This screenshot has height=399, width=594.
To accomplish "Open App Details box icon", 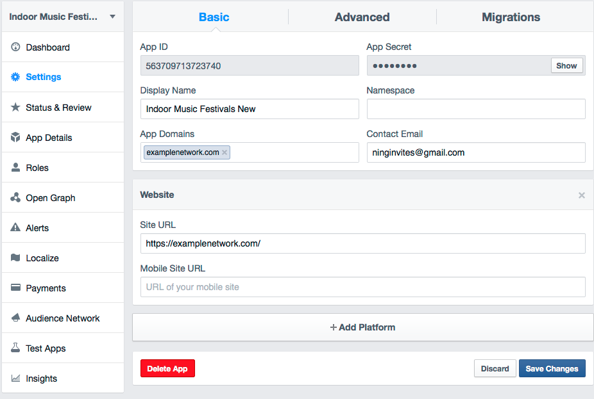I will (x=15, y=137).
